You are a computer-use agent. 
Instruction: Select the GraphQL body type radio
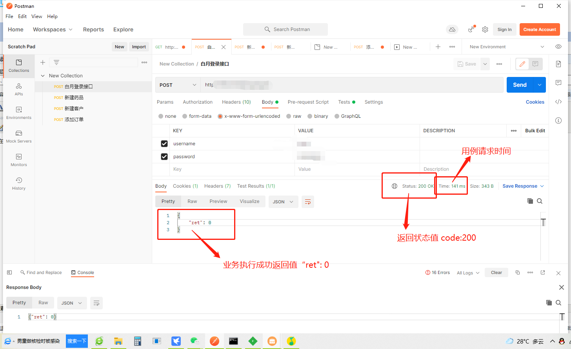(337, 116)
